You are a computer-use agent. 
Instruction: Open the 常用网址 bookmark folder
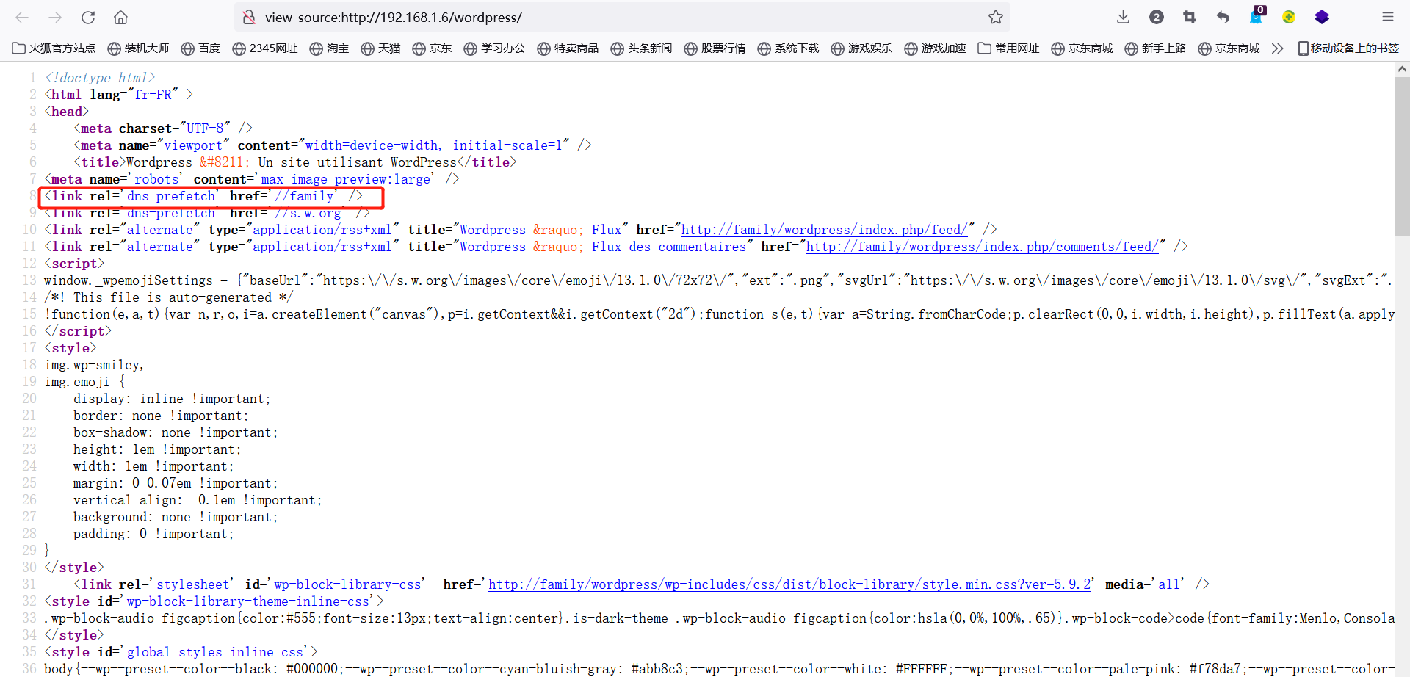click(x=1008, y=48)
